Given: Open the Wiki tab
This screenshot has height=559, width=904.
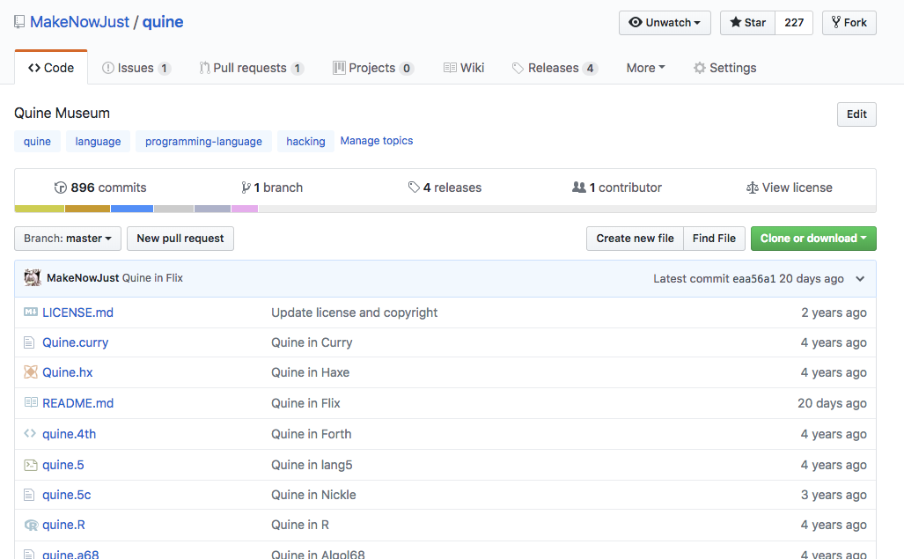Looking at the screenshot, I should coord(464,68).
